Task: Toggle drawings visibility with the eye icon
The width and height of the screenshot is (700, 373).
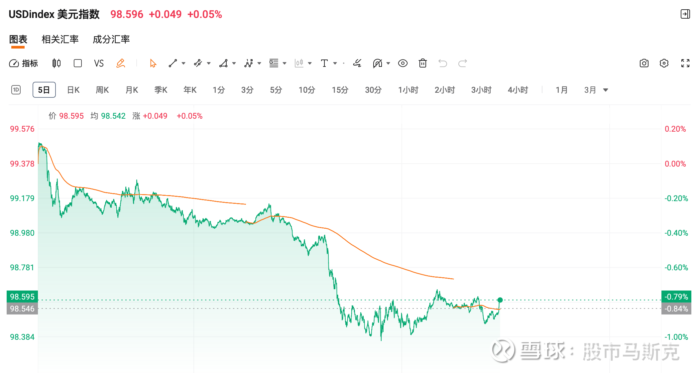Action: 403,63
